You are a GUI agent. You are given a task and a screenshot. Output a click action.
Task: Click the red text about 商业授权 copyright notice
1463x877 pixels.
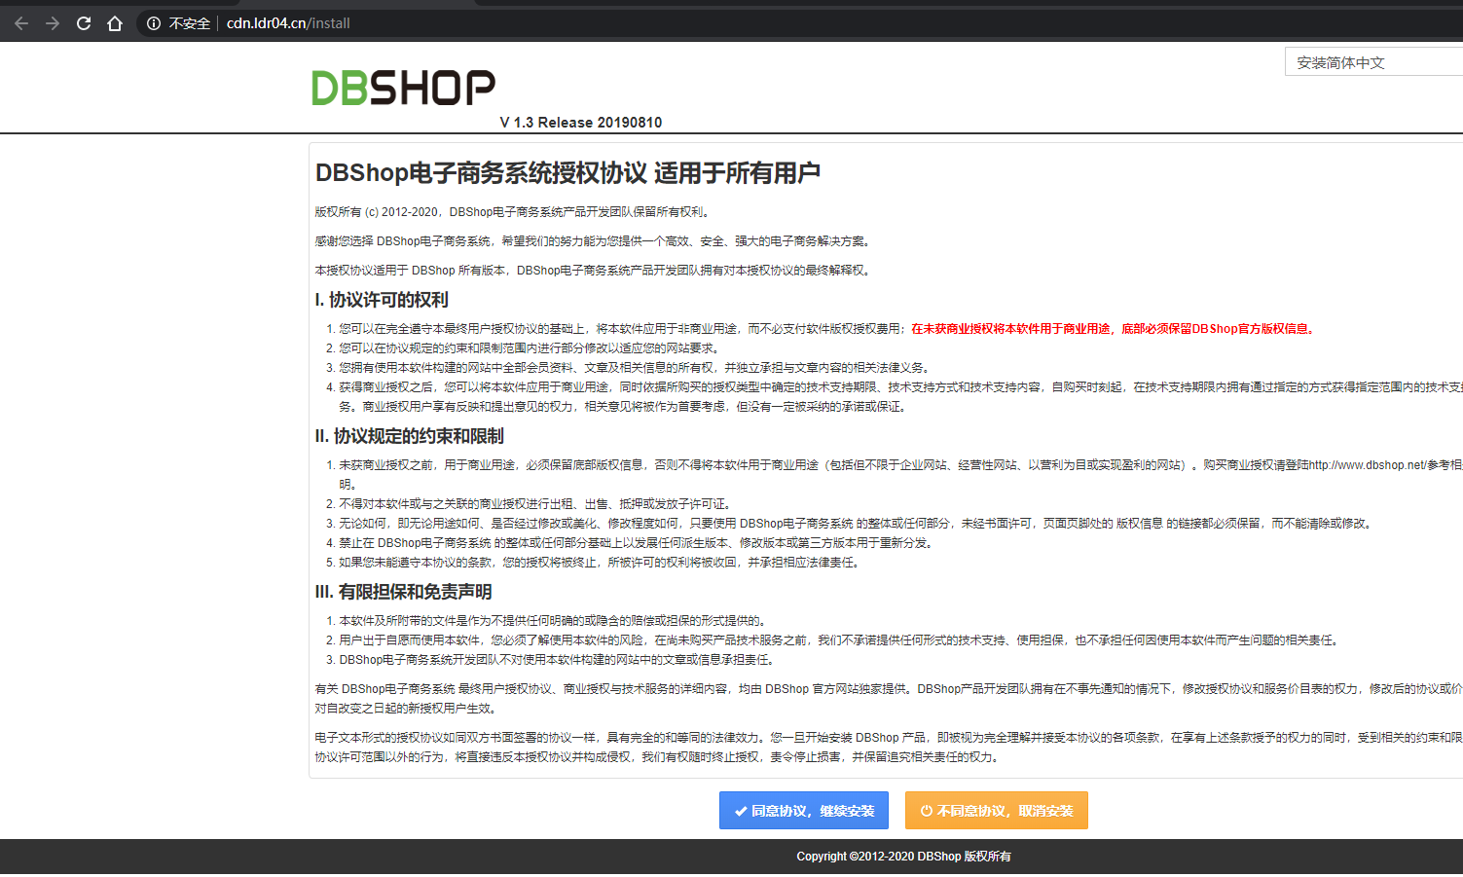pyautogui.click(x=1115, y=329)
